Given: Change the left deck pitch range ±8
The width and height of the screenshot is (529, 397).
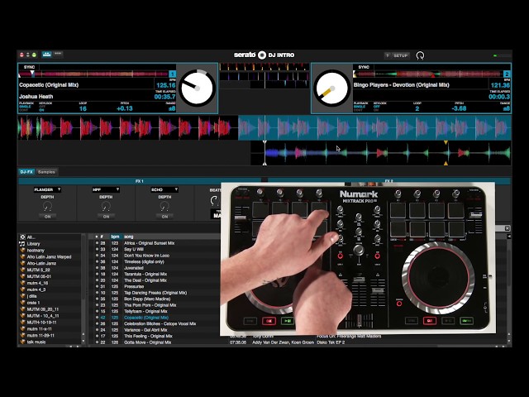Looking at the screenshot, I should [x=172, y=108].
